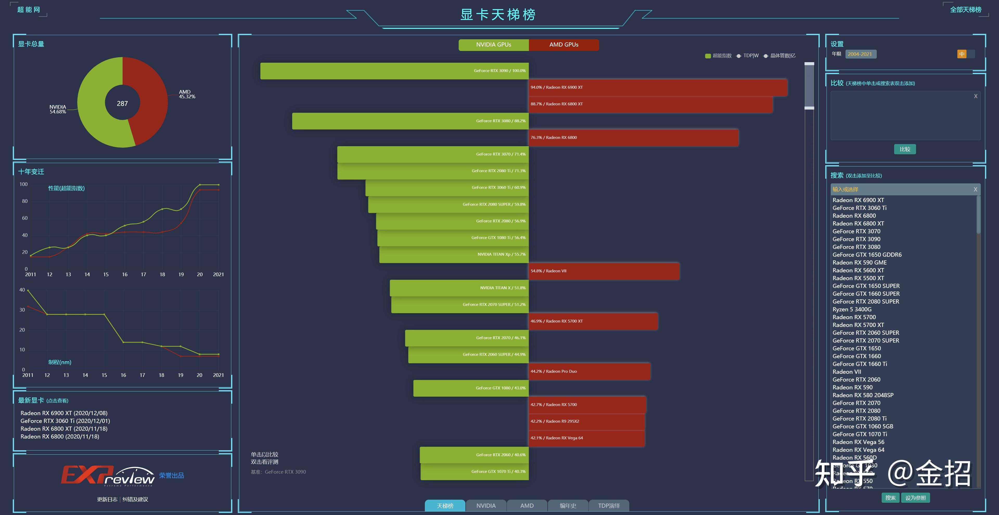Select the Radeon RX 6800 XT bar

[x=650, y=104]
